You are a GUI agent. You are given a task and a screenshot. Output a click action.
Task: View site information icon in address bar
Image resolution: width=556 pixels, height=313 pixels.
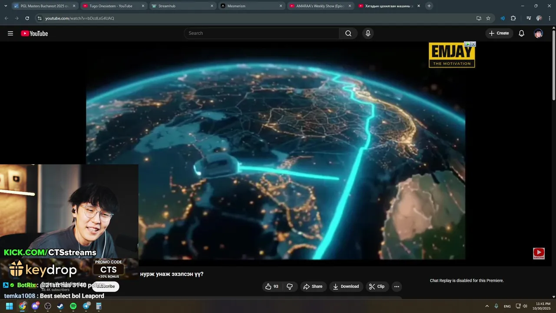coord(40,18)
